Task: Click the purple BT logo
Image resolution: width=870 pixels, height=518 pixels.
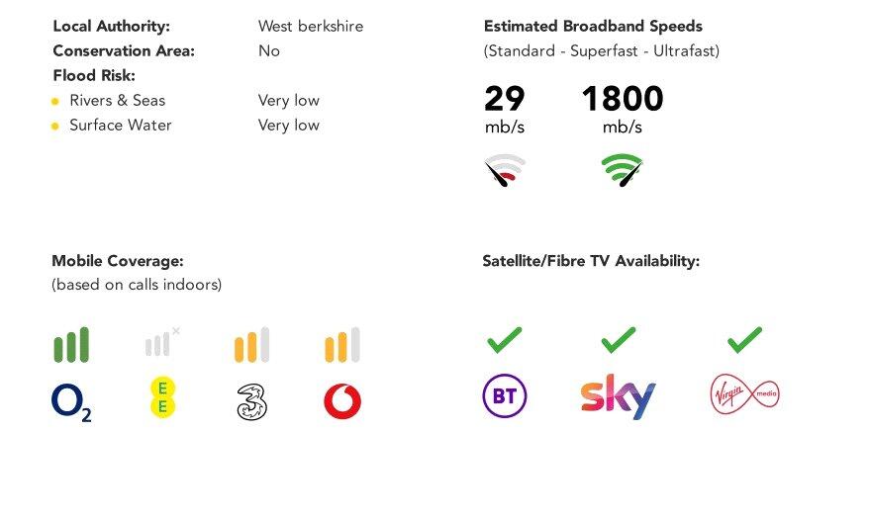Action: [504, 396]
